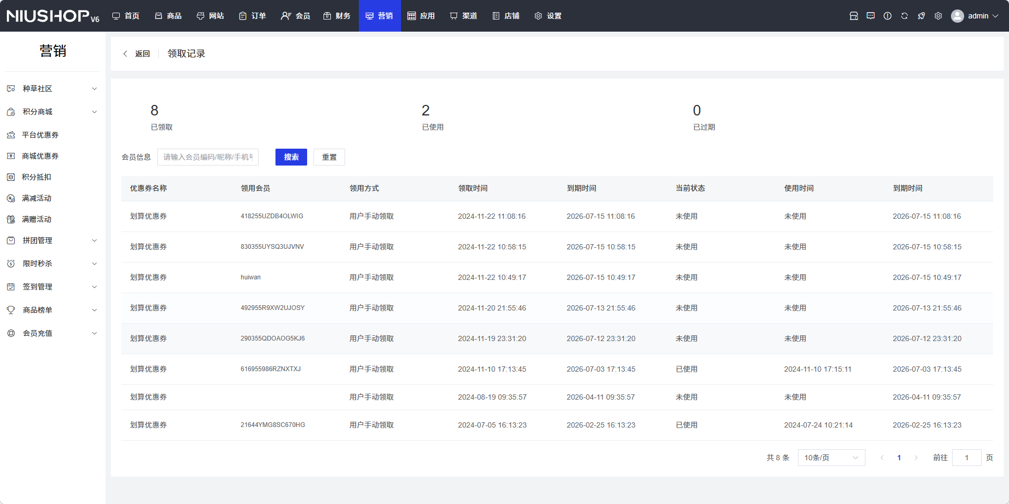Viewport: 1009px width, 504px height.
Task: Open the admin account dropdown arrow
Action: pyautogui.click(x=995, y=16)
